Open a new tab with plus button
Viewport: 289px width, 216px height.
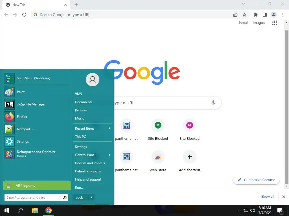point(76,5)
